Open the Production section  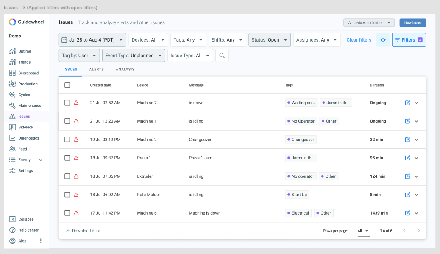(x=23, y=84)
